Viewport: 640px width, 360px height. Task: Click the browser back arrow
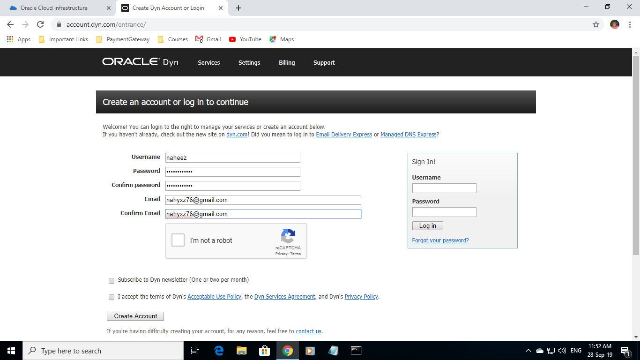pos(10,24)
